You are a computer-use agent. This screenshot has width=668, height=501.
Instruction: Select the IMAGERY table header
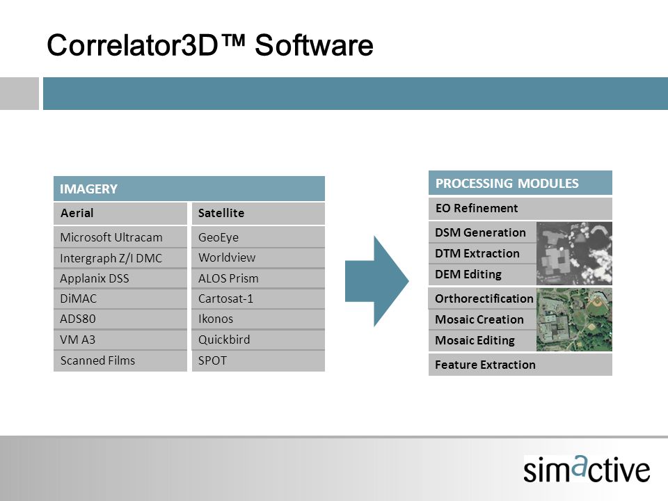tap(189, 189)
